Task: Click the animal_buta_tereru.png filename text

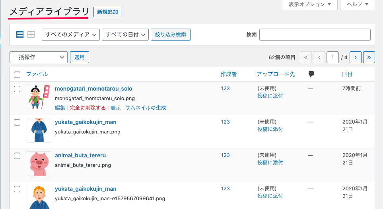Action: 83,165
